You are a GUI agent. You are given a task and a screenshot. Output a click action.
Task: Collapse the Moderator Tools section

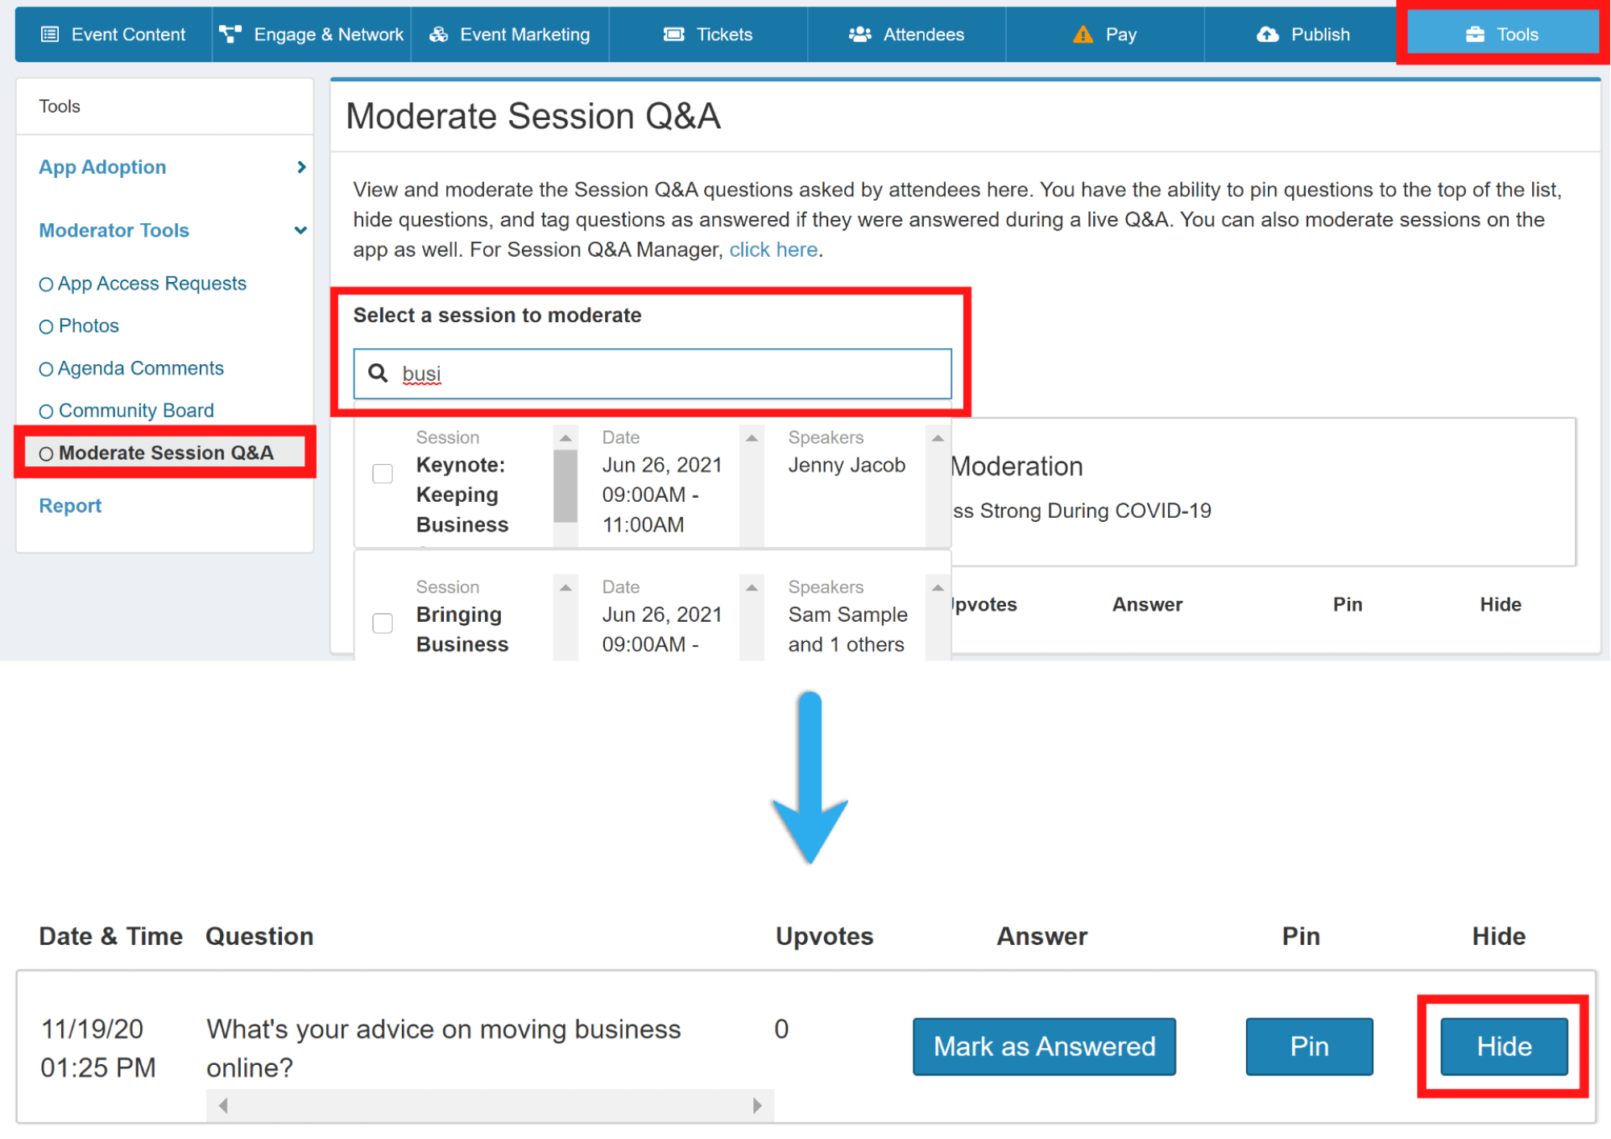[300, 230]
